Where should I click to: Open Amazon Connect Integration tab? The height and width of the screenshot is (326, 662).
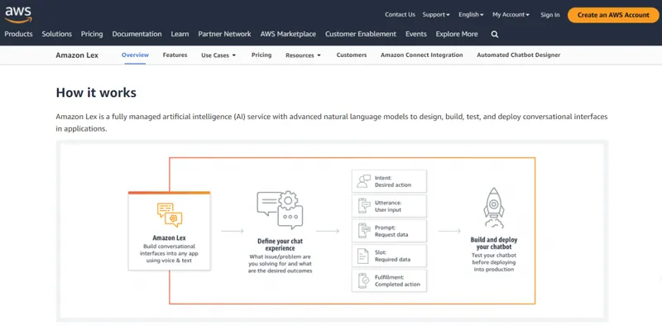(x=422, y=55)
